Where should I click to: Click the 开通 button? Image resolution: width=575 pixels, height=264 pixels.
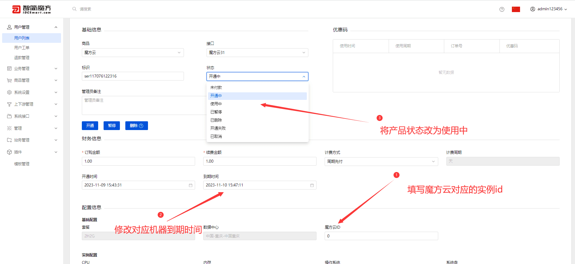coord(90,126)
